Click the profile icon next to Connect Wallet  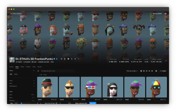166,13
